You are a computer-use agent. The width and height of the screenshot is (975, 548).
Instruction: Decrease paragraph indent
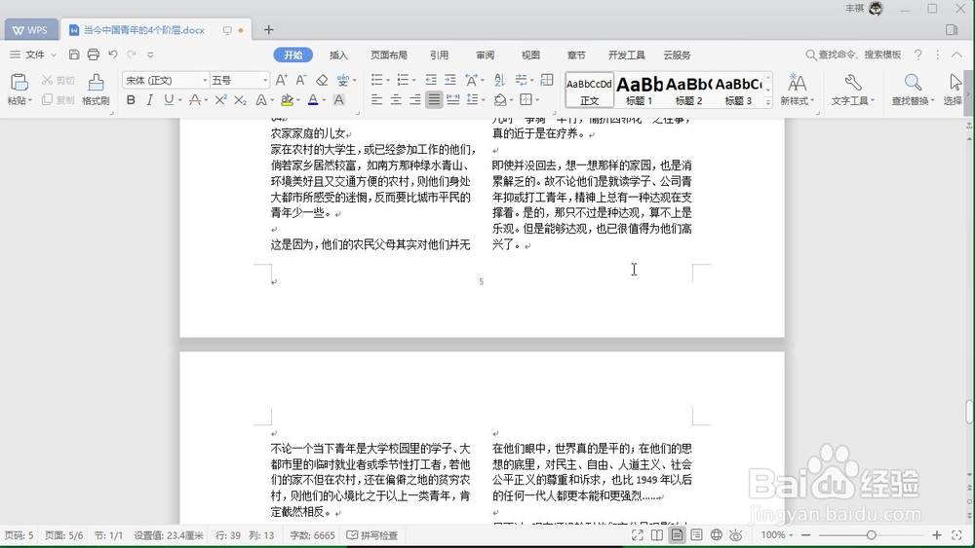coord(431,80)
